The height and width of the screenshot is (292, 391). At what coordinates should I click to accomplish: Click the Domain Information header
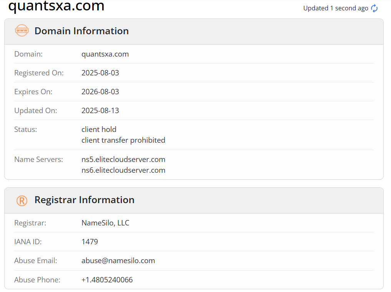pos(82,31)
